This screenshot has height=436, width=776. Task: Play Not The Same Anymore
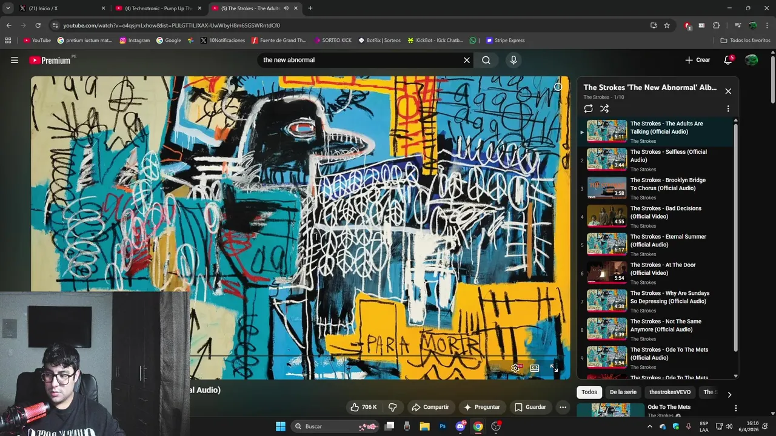[x=656, y=329]
